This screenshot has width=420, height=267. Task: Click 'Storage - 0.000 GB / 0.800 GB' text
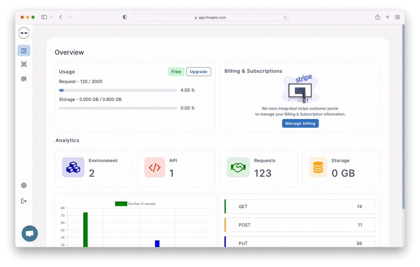tap(90, 99)
